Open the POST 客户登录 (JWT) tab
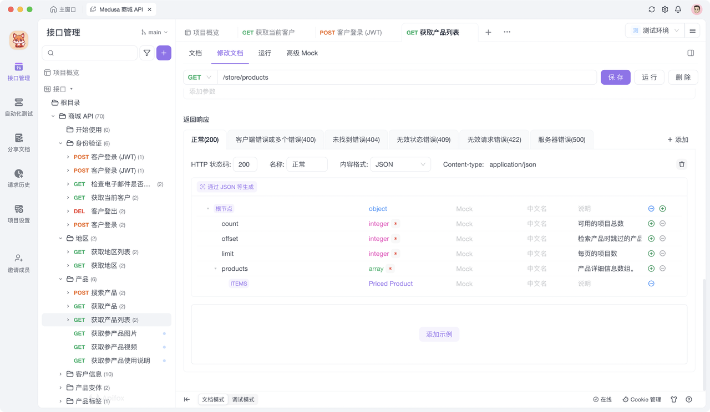Image resolution: width=710 pixels, height=412 pixels. (x=351, y=33)
